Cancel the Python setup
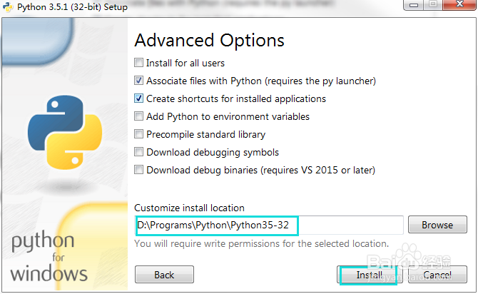Viewport: 478px width, 294px height. click(x=437, y=275)
